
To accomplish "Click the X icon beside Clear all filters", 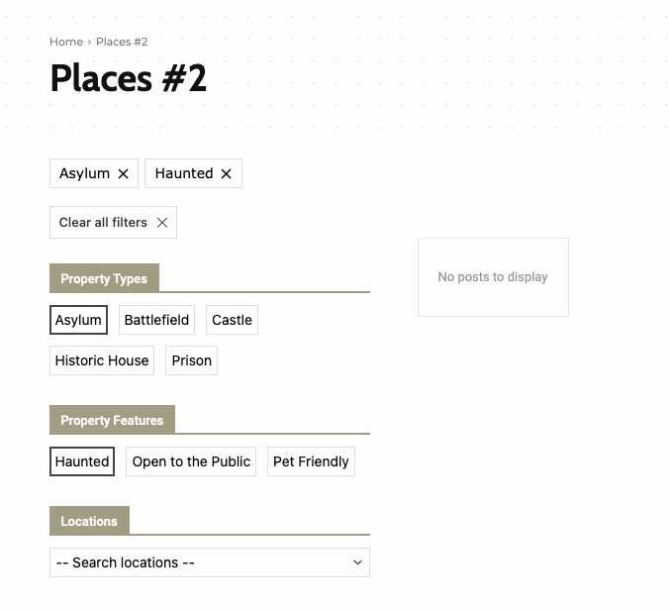I will (162, 223).
